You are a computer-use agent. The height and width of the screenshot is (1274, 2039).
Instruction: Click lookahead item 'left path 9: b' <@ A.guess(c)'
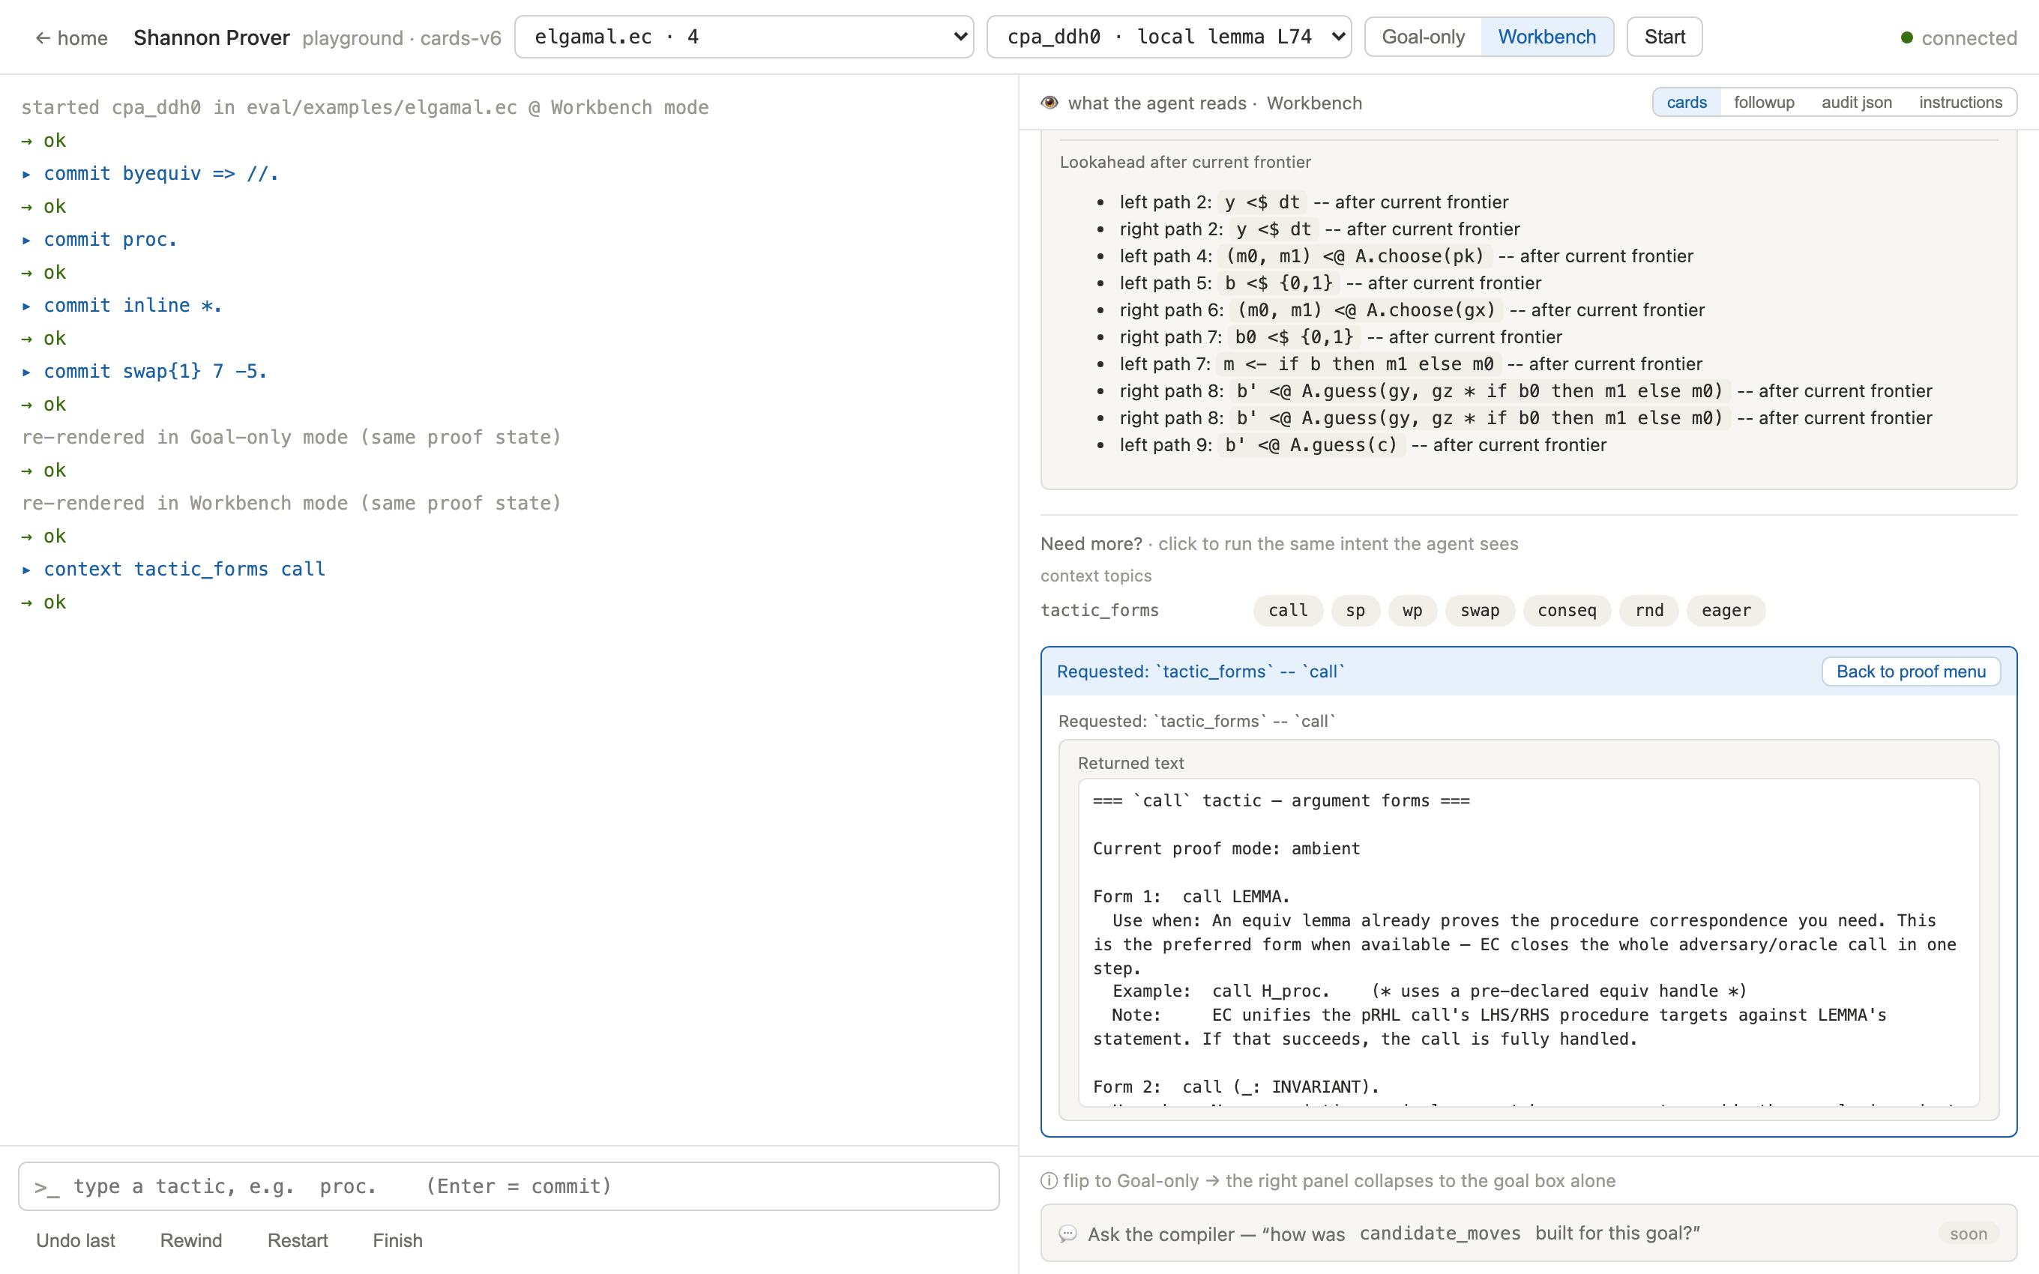pyautogui.click(x=1362, y=445)
